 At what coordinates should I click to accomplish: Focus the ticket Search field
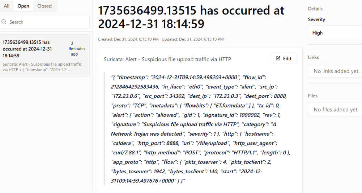(x=47, y=22)
